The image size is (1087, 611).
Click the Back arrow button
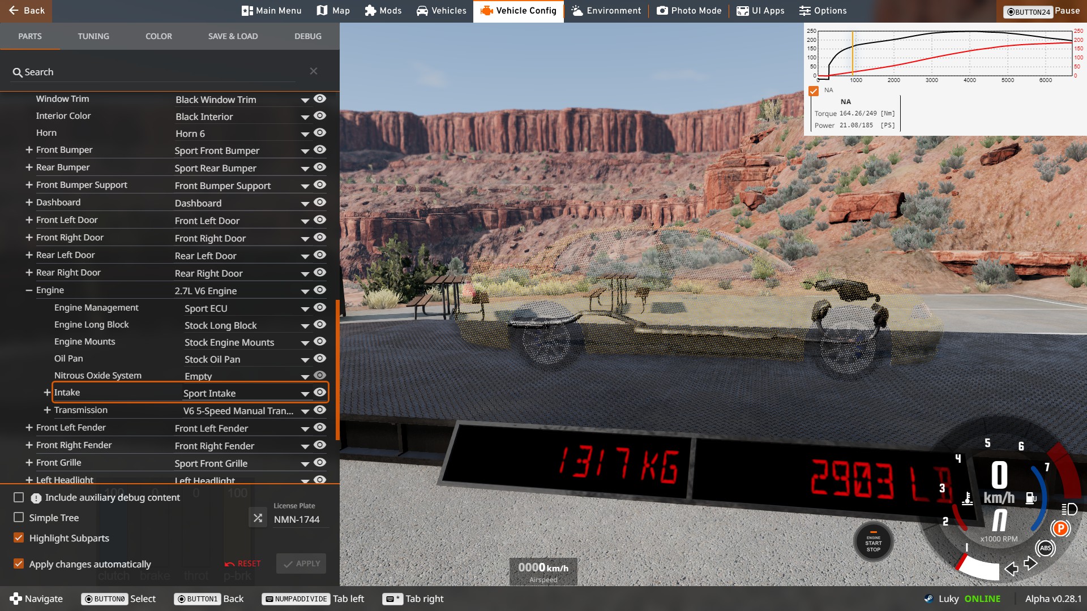point(26,11)
